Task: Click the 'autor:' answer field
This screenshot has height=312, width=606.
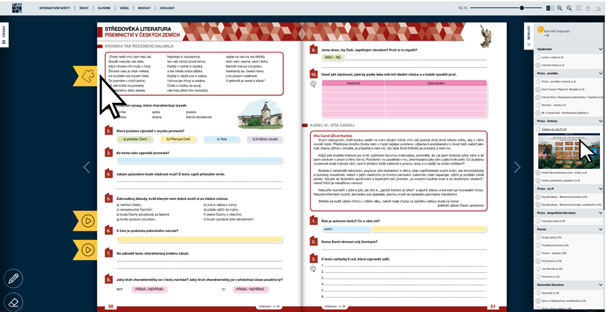Action: pyautogui.click(x=345, y=229)
